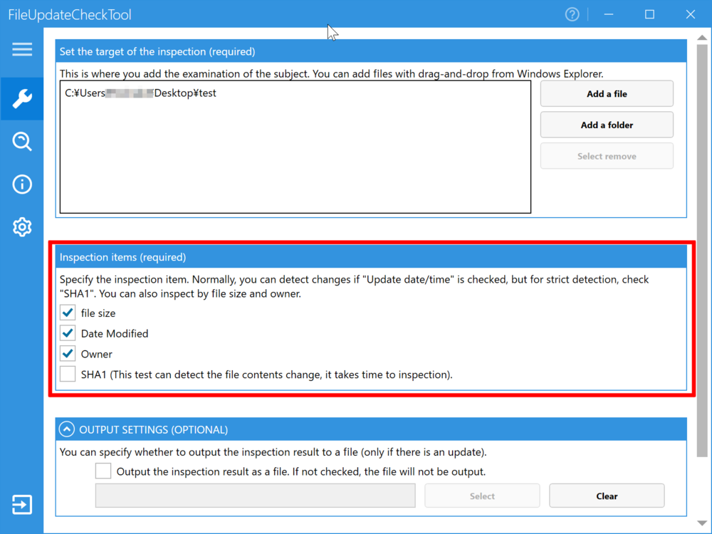Toggle the Owner checkbox
Viewport: 712px width, 534px height.
(x=68, y=354)
